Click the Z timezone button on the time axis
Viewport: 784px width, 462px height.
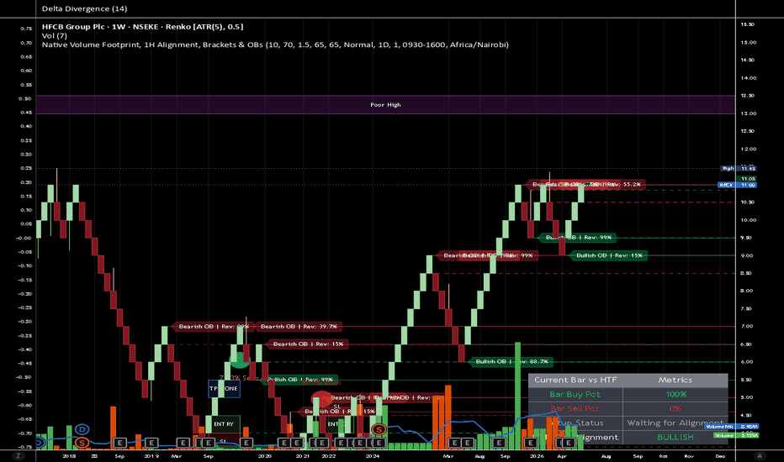18,455
